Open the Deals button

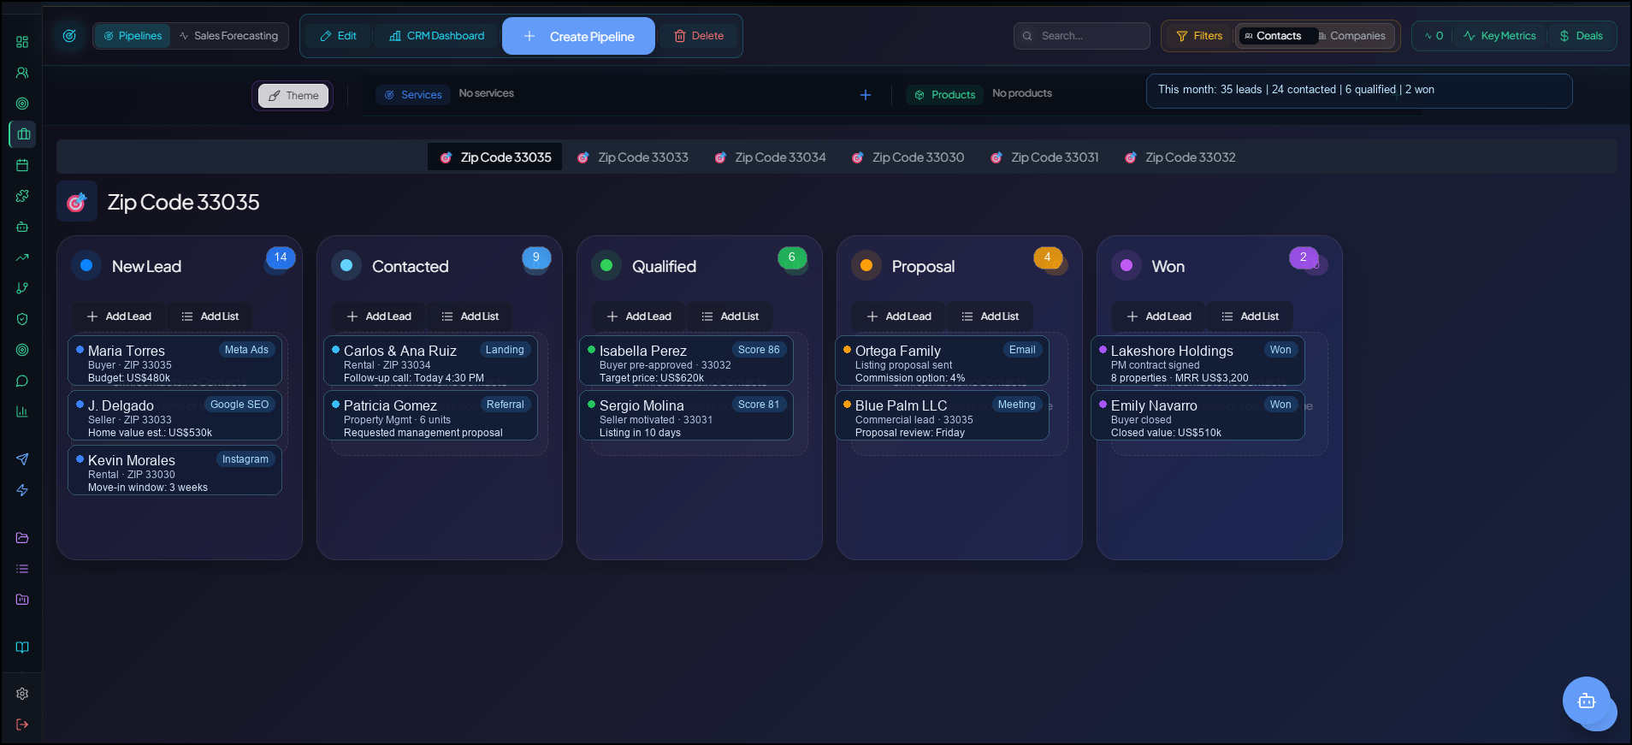(x=1582, y=36)
